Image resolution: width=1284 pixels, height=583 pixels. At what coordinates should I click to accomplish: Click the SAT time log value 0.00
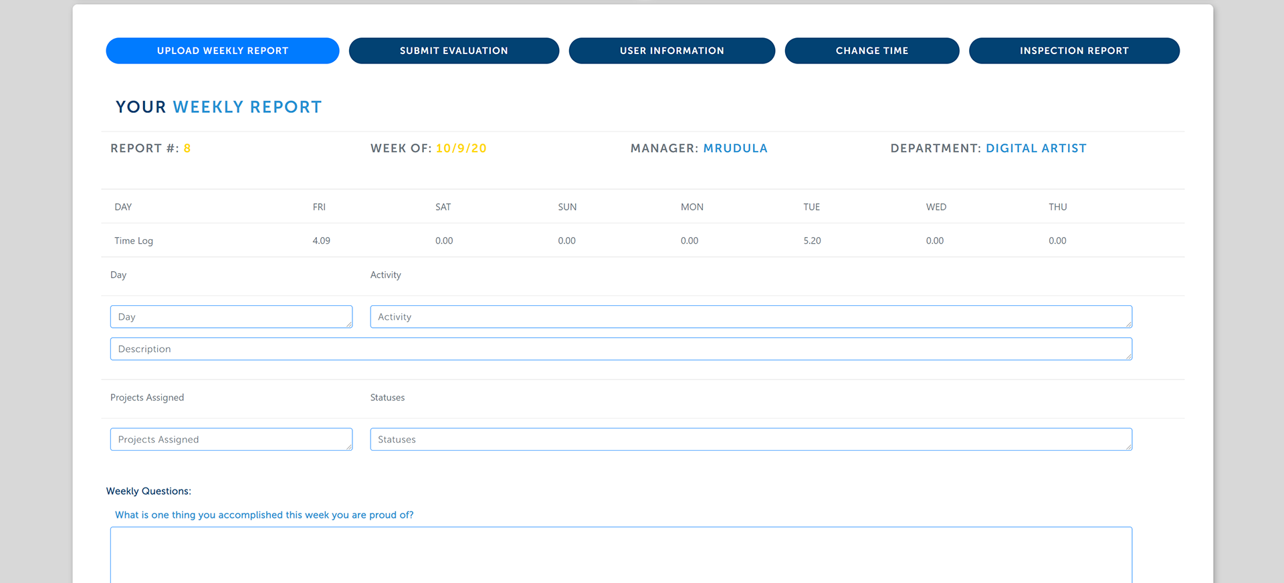(x=444, y=240)
